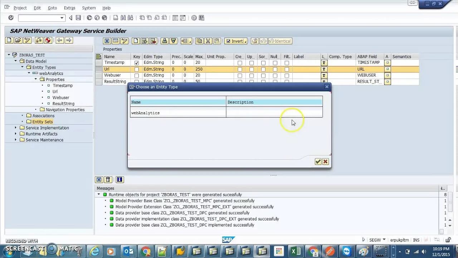The width and height of the screenshot is (458, 258).
Task: Click the Generate Runtime Objects red-white circle icon
Action: [x=48, y=40]
